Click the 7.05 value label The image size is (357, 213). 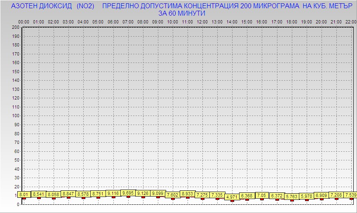262,195
